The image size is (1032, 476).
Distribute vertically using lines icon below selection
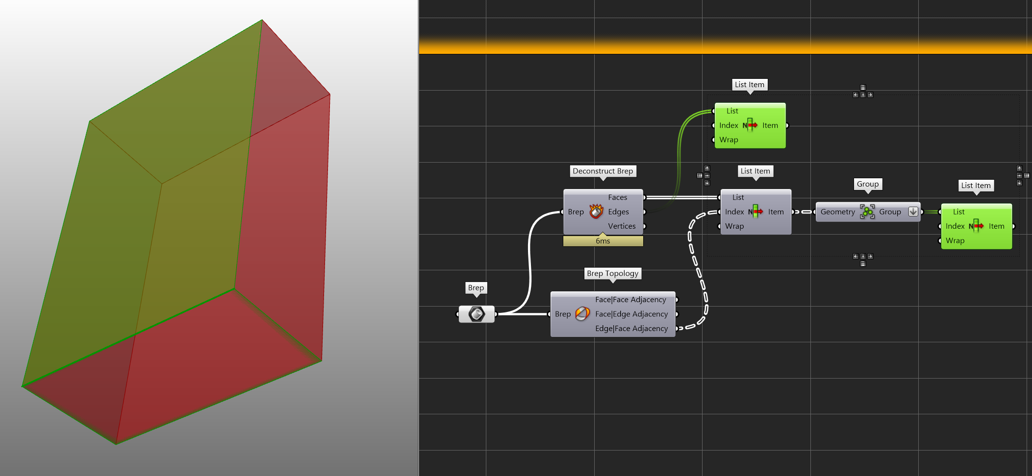(x=863, y=263)
